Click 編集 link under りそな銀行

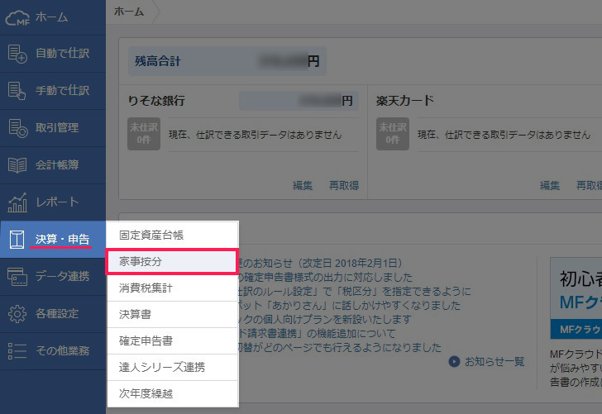point(303,185)
